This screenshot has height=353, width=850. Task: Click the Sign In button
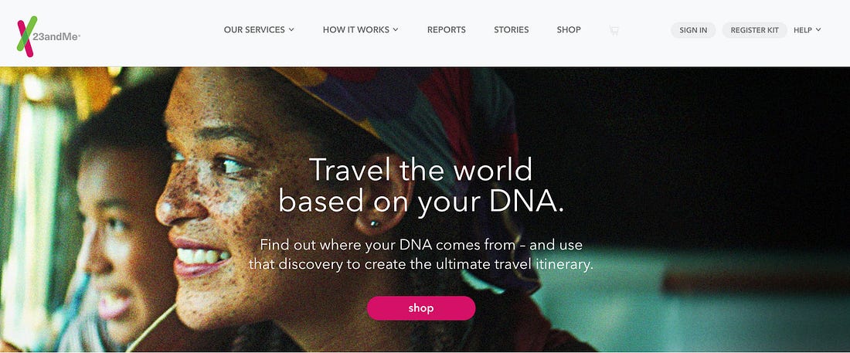pos(693,30)
